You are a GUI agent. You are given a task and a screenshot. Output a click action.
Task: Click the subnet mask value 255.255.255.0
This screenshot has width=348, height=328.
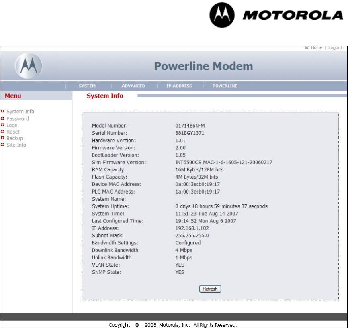(192, 236)
